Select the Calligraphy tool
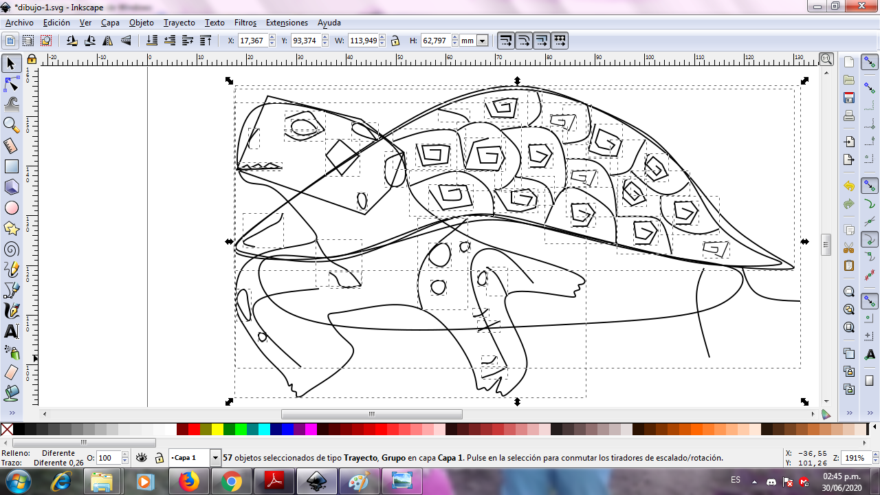 [x=11, y=311]
